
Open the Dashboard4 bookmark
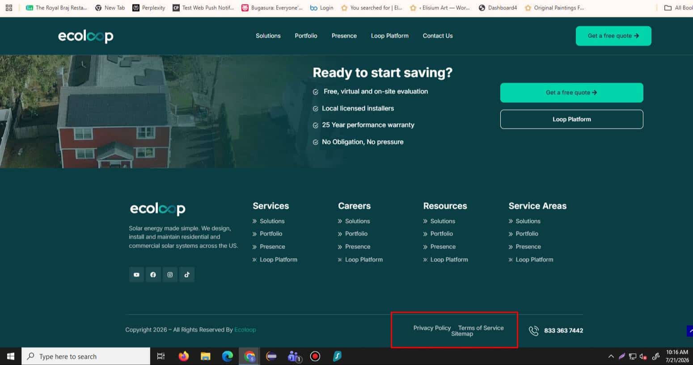coord(498,8)
